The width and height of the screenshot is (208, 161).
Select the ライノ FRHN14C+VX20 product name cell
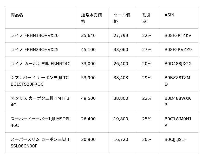(x=35, y=36)
